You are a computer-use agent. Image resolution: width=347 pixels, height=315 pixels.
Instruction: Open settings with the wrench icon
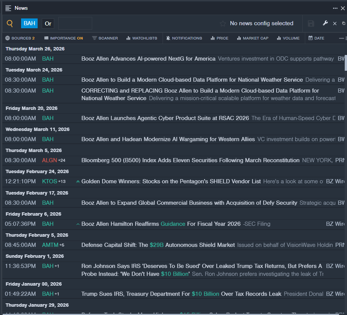(x=326, y=23)
